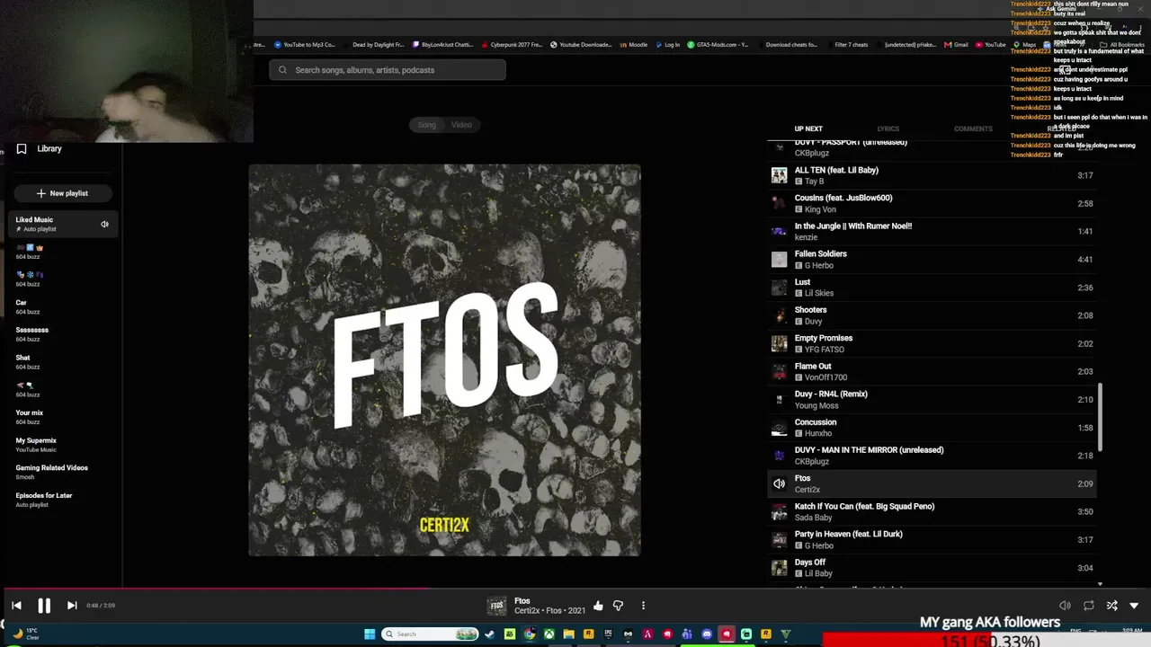Open Discord from the taskbar
The width and height of the screenshot is (1151, 647).
pos(707,634)
